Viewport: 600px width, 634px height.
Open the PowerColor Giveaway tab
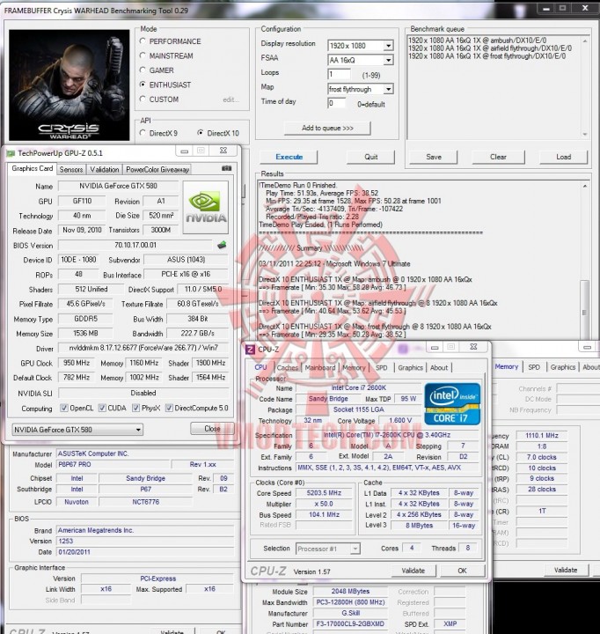click(157, 169)
